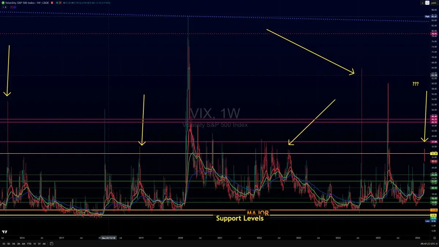The height and width of the screenshot is (247, 439).
Task: Select the 6M time range
Action: tap(23, 244)
